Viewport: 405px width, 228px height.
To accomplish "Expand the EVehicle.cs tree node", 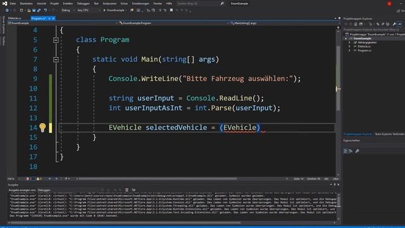I will tap(350, 46).
